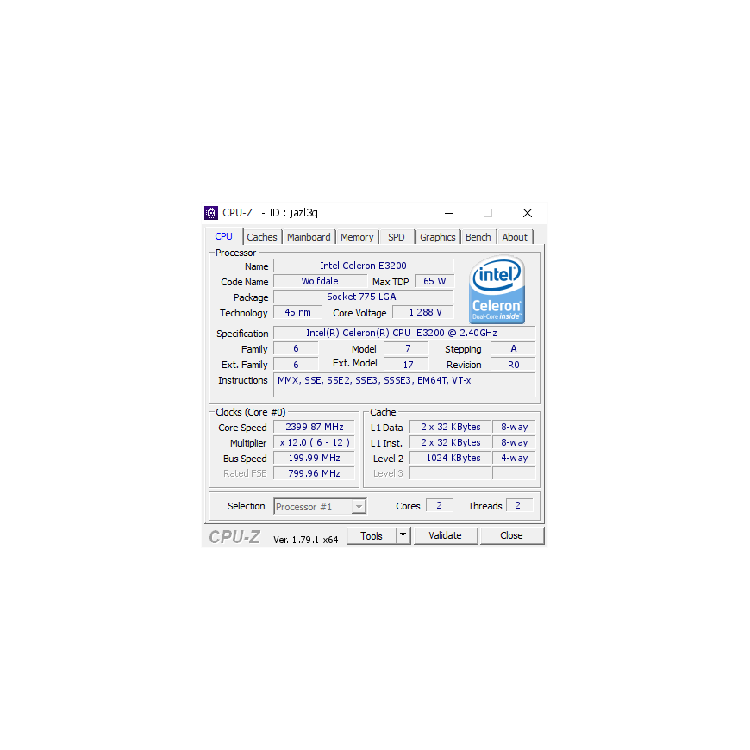Click the Family value '6'
This screenshot has width=750, height=750.
click(296, 348)
